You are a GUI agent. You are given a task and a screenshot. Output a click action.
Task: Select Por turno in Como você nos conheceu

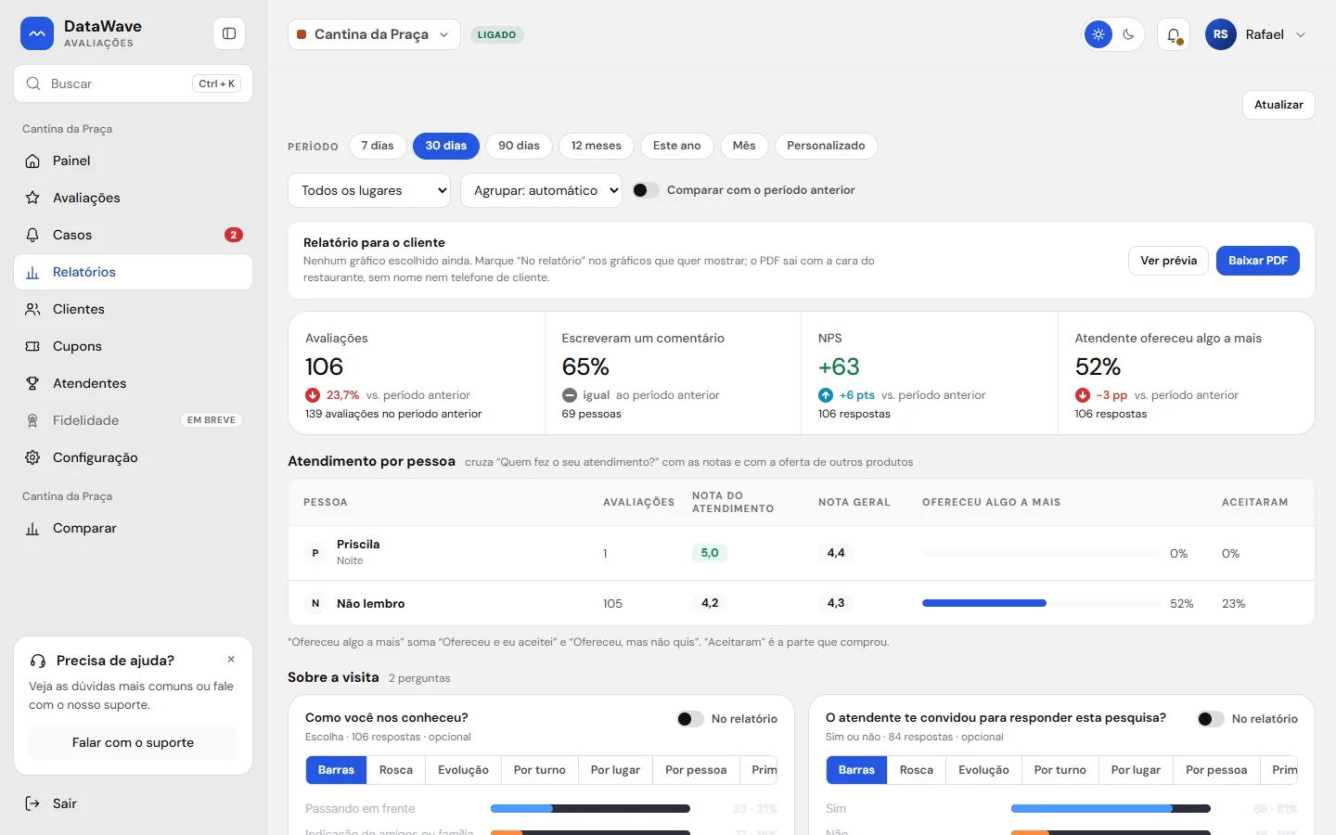click(x=540, y=770)
